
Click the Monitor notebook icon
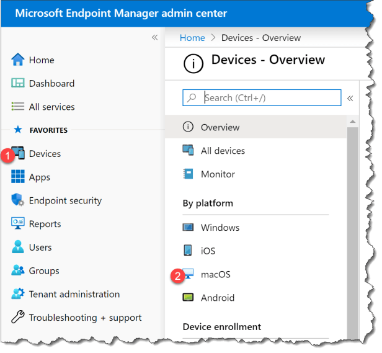coord(188,174)
